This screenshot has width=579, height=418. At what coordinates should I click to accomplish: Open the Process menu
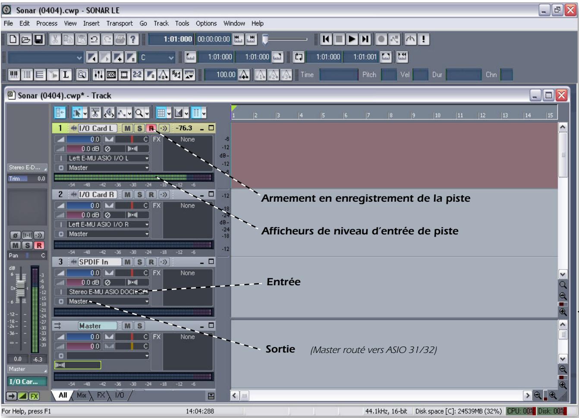tap(47, 23)
